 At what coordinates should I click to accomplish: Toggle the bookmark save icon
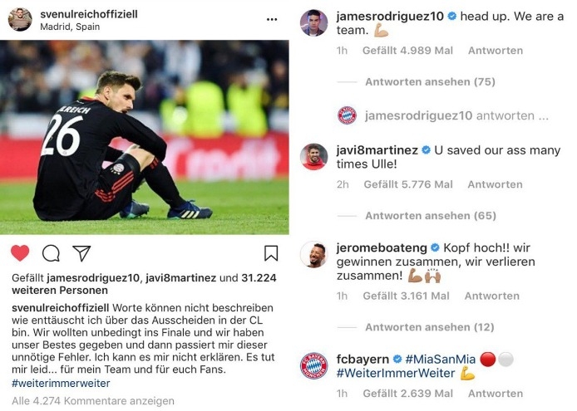point(271,253)
